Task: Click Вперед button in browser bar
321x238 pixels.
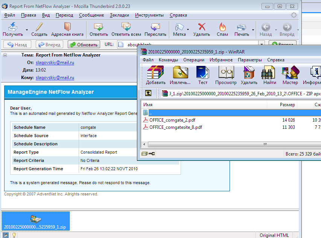Action: [49, 44]
